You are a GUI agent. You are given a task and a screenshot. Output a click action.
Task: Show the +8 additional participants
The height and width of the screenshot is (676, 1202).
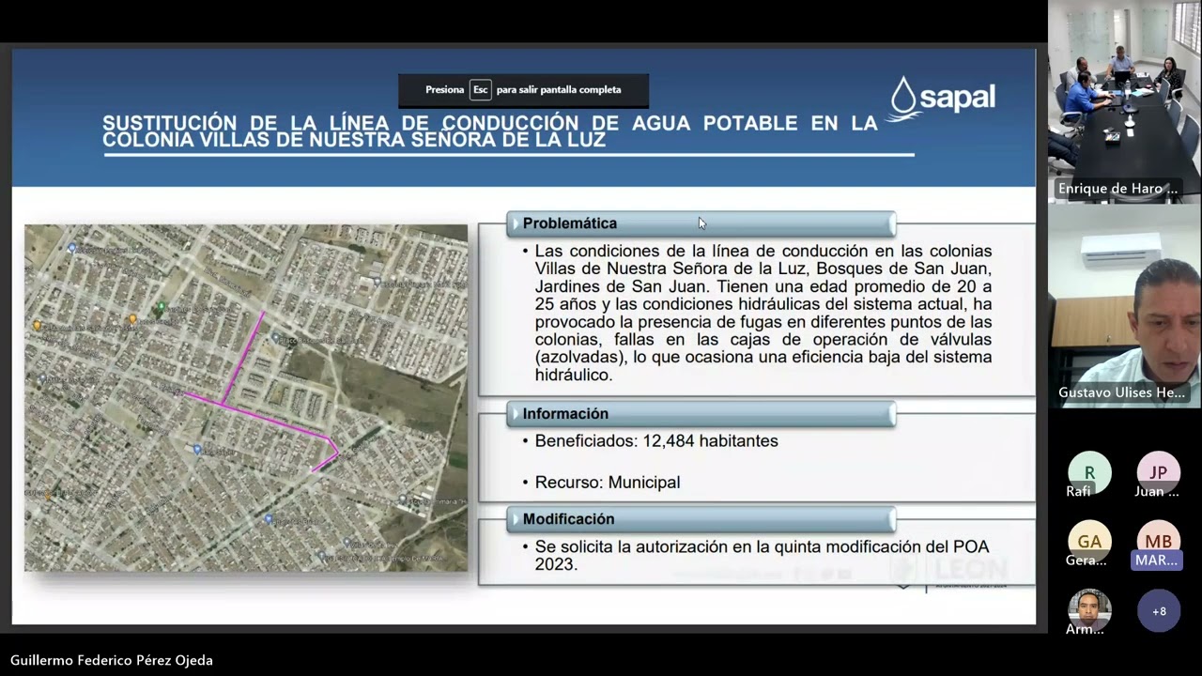coord(1159,611)
